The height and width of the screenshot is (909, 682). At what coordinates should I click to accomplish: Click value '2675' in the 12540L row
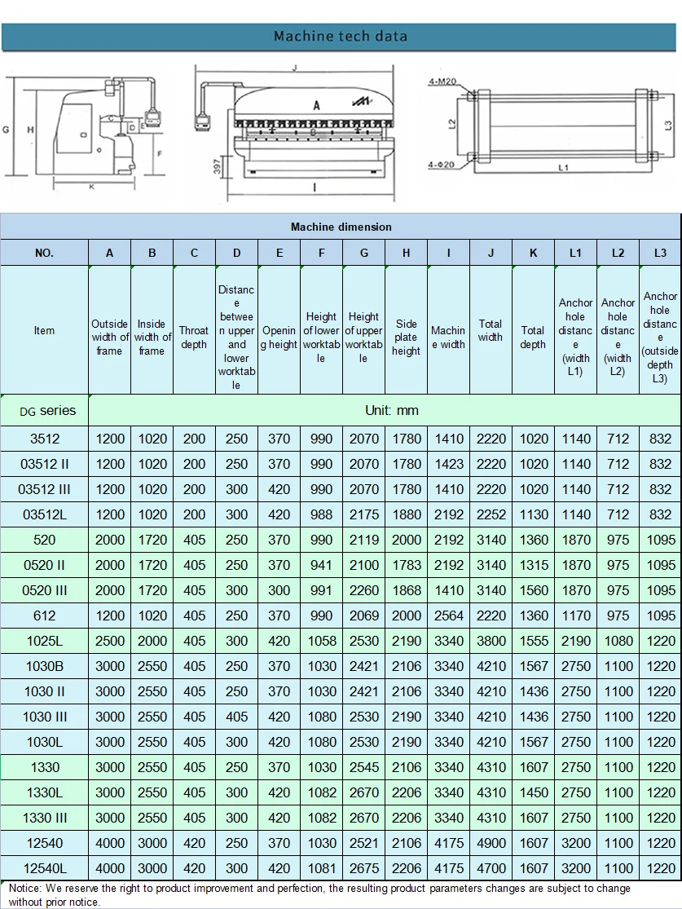[x=364, y=868]
